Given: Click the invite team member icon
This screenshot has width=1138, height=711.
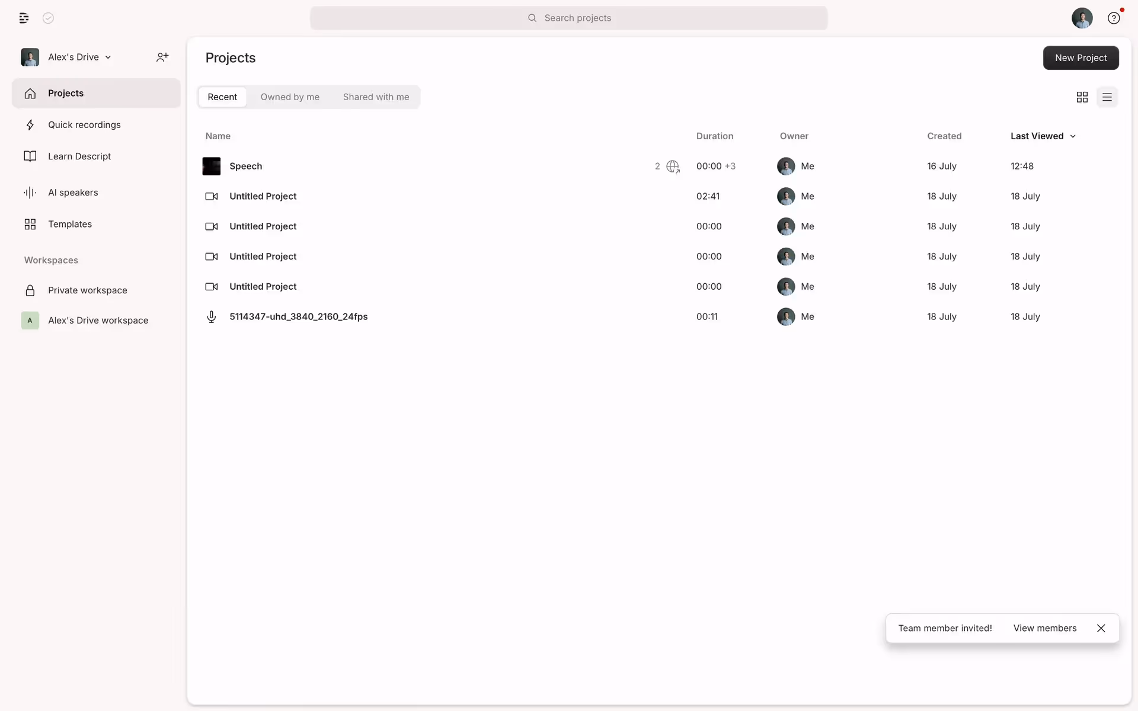Looking at the screenshot, I should pyautogui.click(x=162, y=57).
